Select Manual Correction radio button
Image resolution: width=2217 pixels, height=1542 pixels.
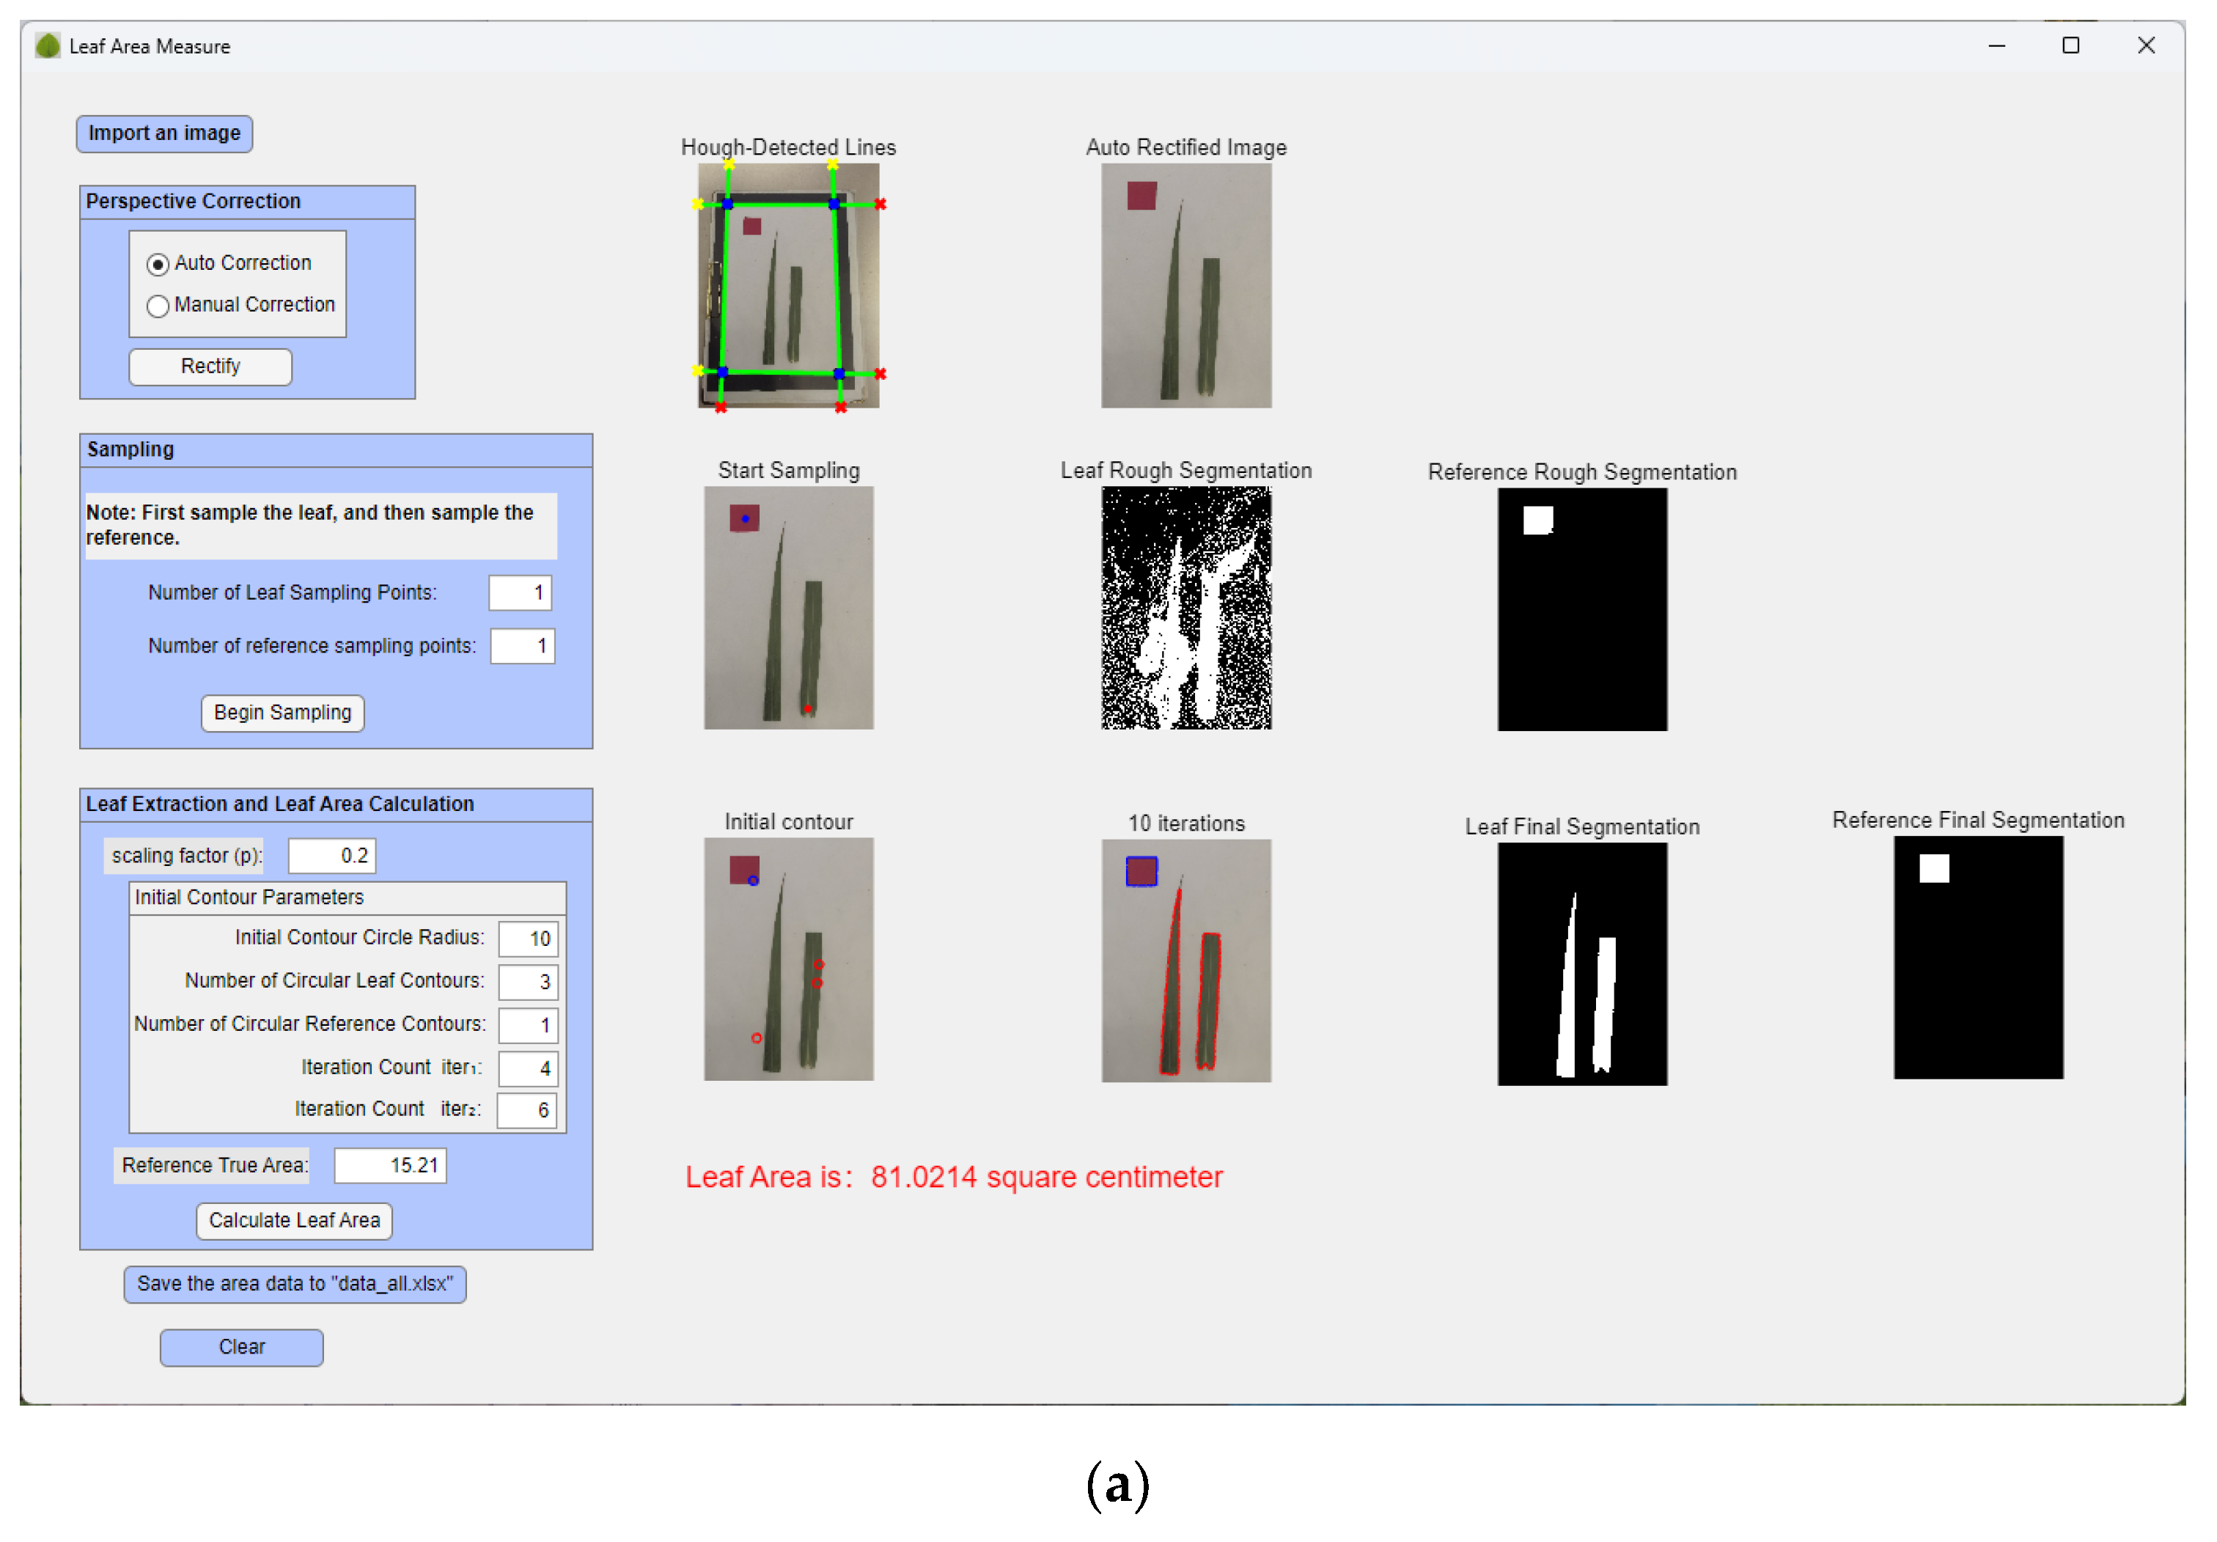coord(158,305)
